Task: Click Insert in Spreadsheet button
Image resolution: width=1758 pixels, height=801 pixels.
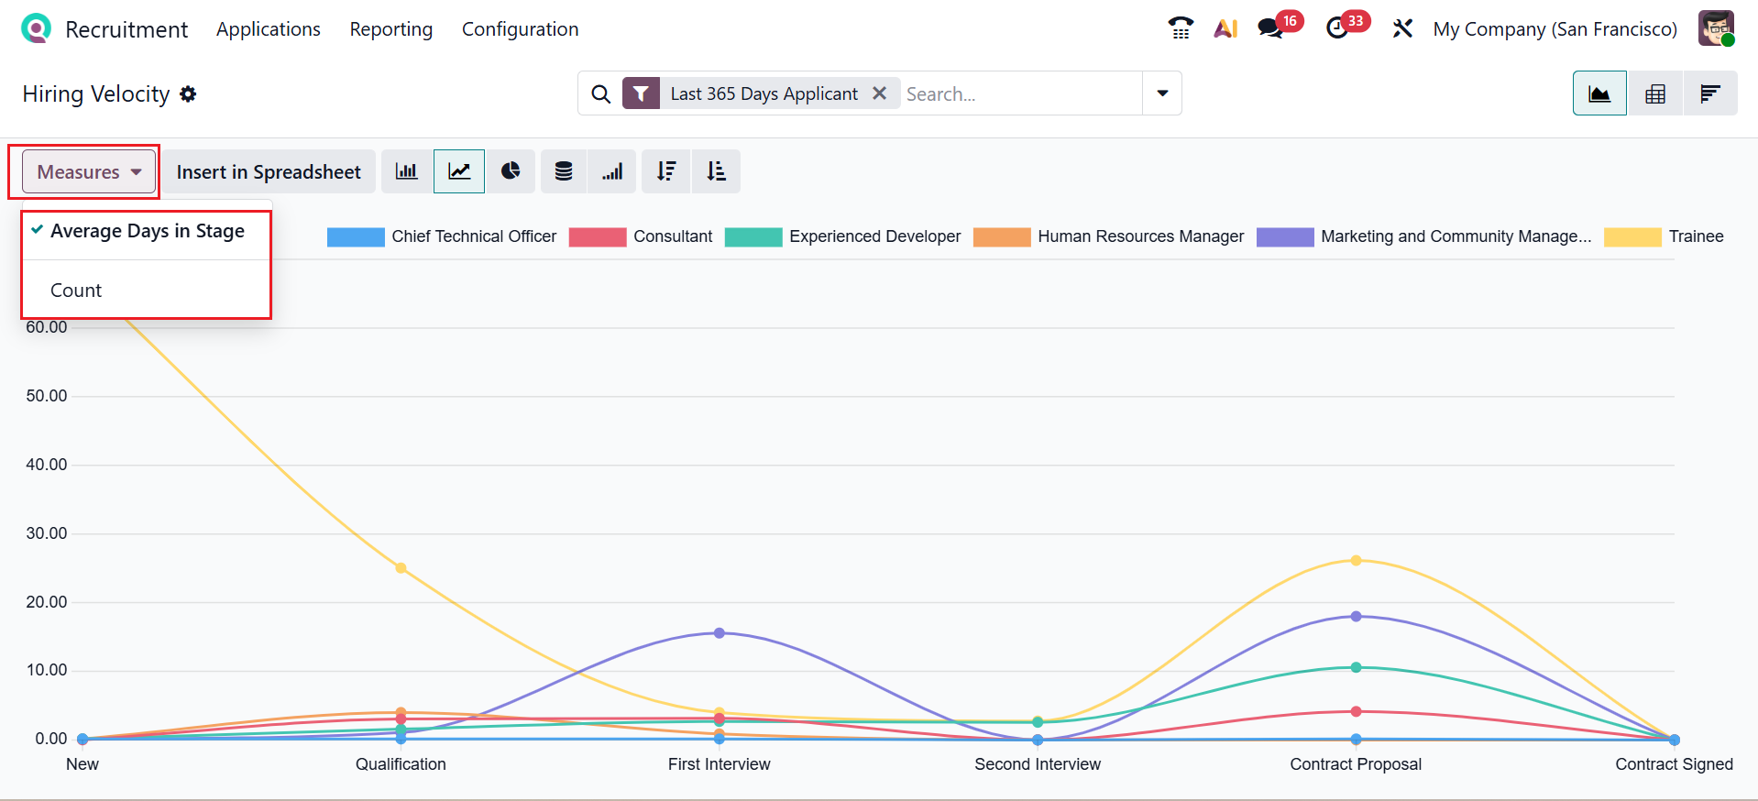Action: 269,172
